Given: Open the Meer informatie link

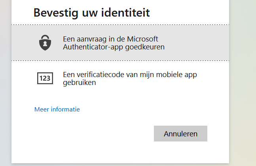Looking at the screenshot, I should pyautogui.click(x=57, y=109).
